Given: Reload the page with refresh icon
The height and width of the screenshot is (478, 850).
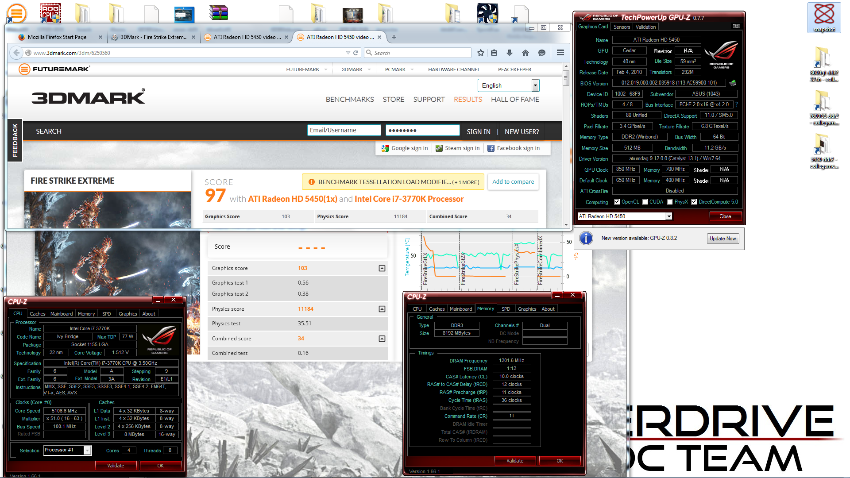Looking at the screenshot, I should pos(355,53).
